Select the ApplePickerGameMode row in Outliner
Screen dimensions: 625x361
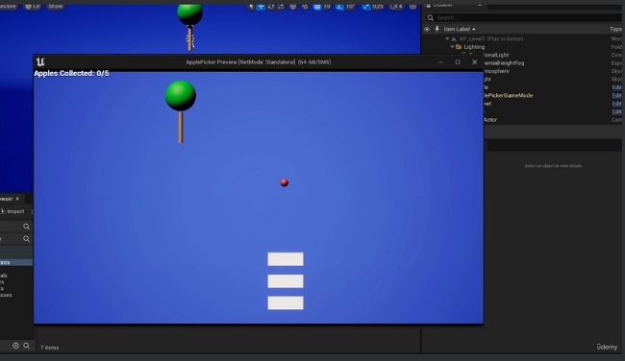(x=508, y=95)
